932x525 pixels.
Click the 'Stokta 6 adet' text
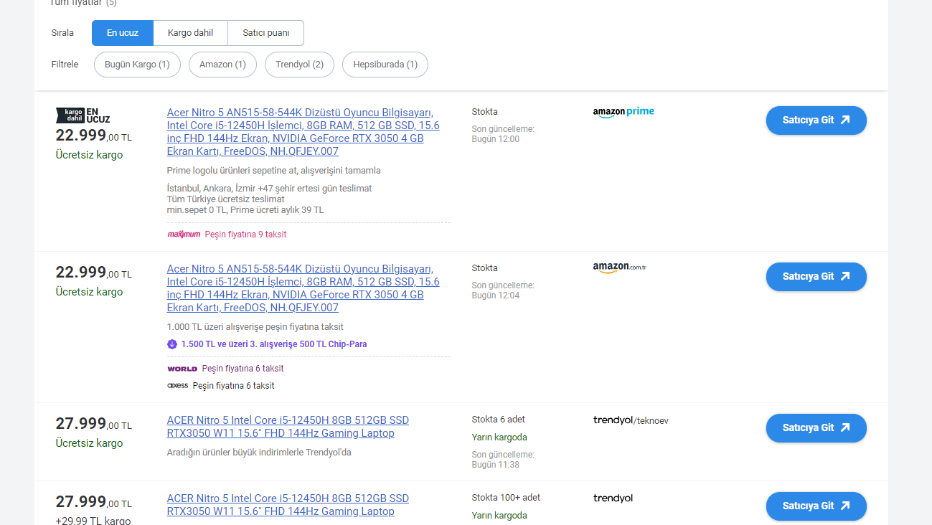[x=498, y=420]
